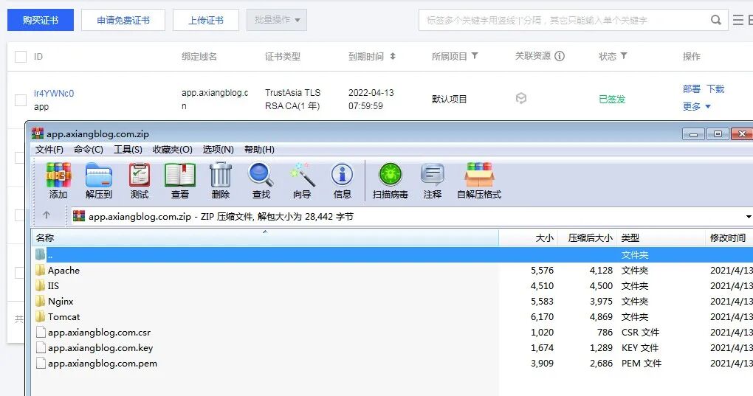Click the 购买证书 button

[x=41, y=20]
